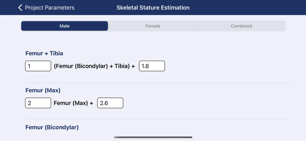Edit the 1.8 constant field

[152, 66]
